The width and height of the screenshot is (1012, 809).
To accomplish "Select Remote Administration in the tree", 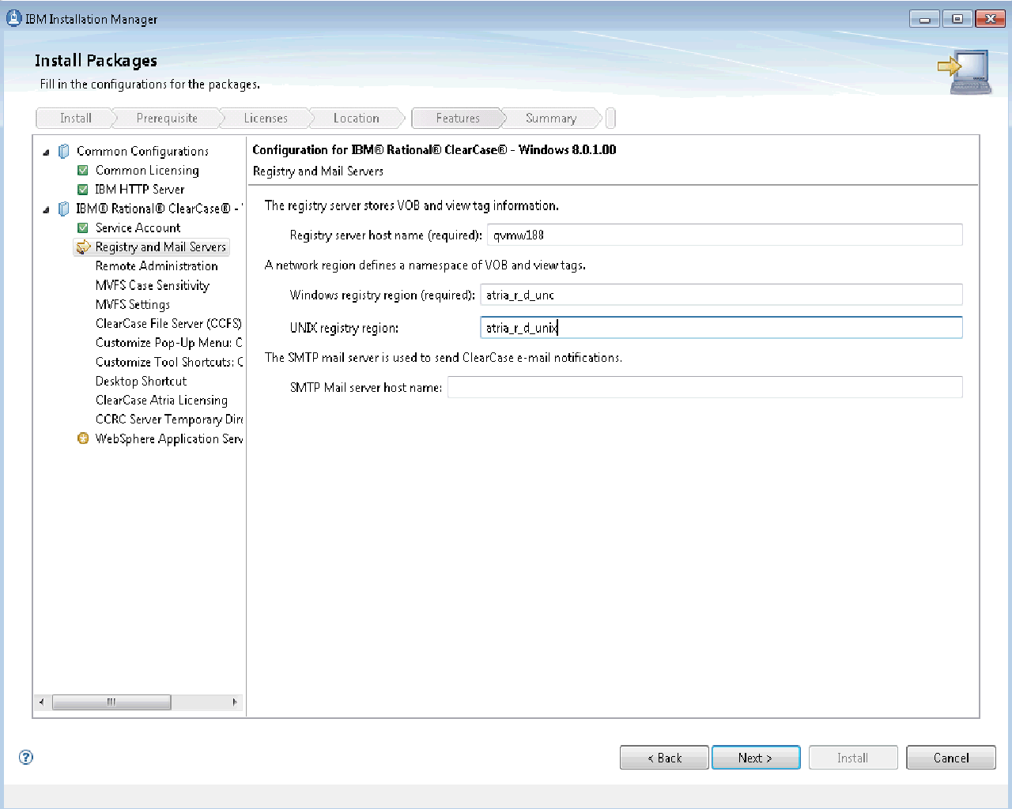I will tap(157, 266).
